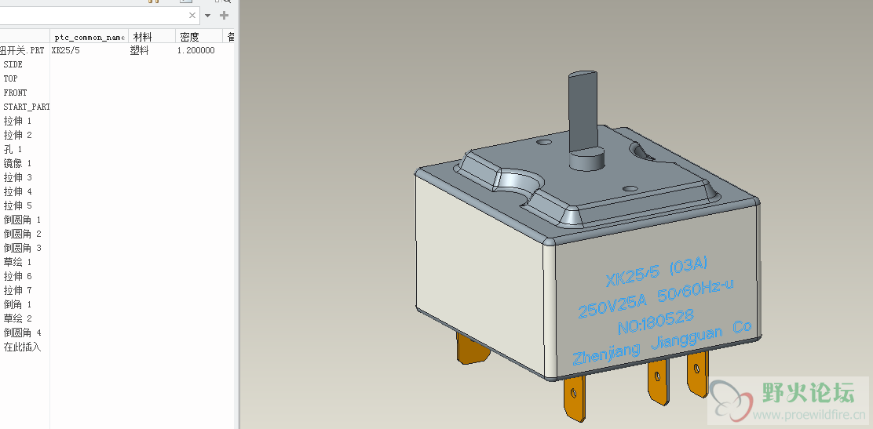Click the Zhenjiang Jiangguan Co engraving
873x429 pixels.
click(662, 342)
